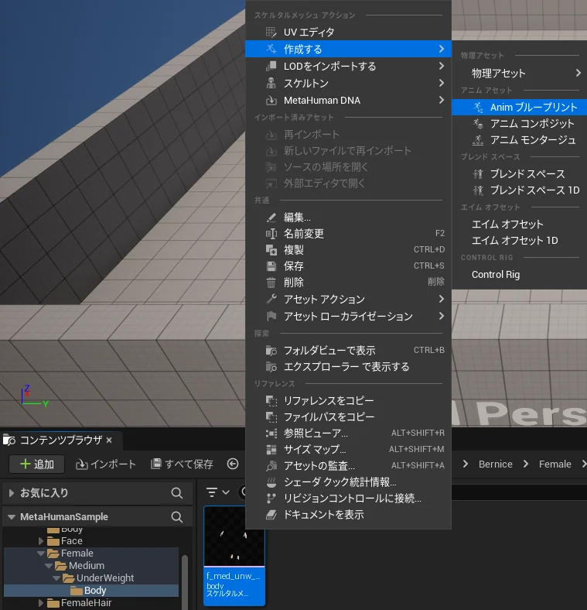Open the MetaHuman DNA menu entry
Viewport: 587px width, 610px height.
coord(348,101)
